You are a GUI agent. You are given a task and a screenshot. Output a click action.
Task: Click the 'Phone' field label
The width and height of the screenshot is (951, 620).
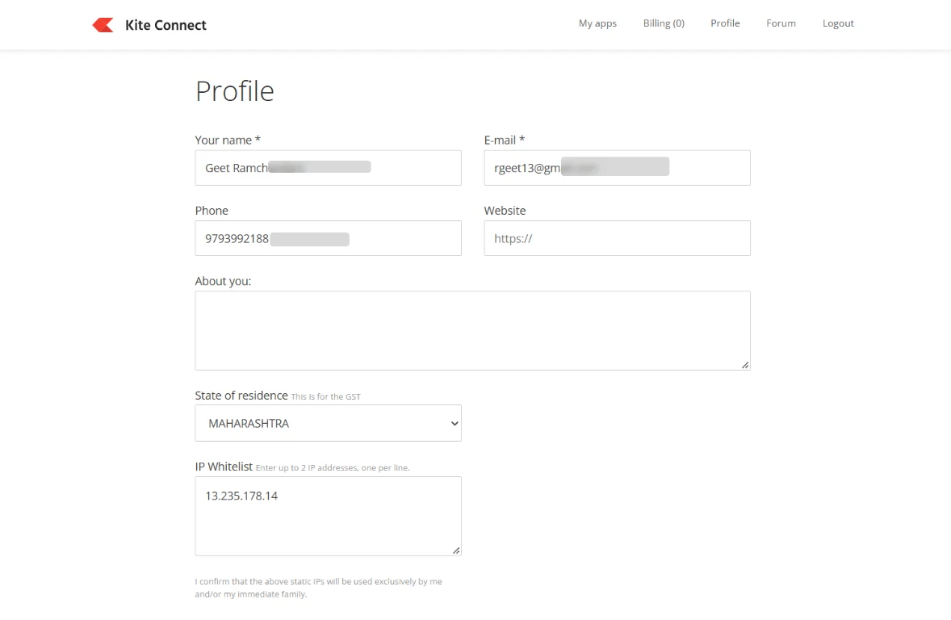point(212,211)
